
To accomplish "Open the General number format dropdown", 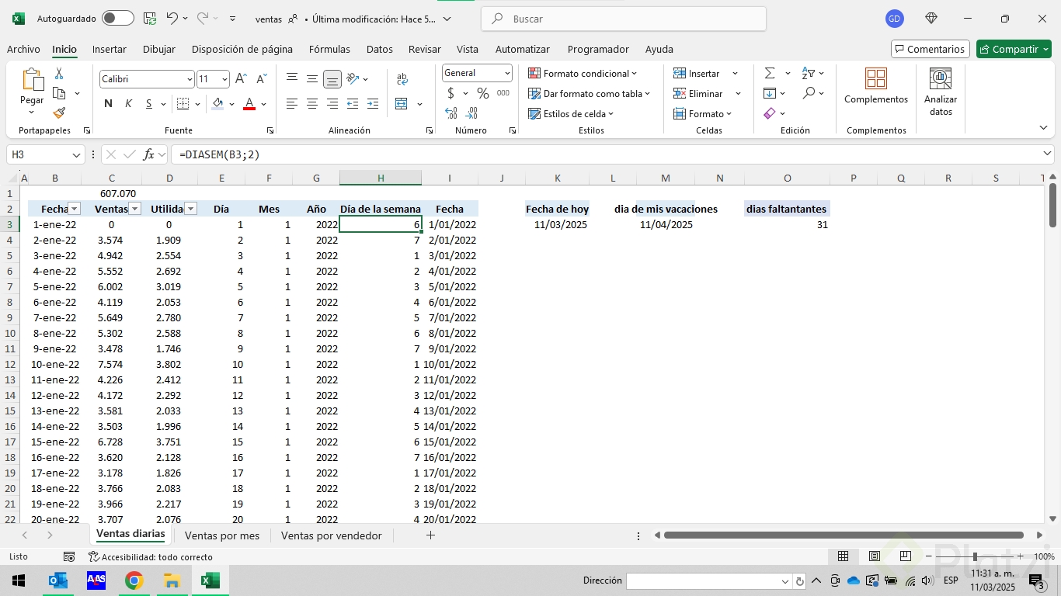I will point(507,73).
